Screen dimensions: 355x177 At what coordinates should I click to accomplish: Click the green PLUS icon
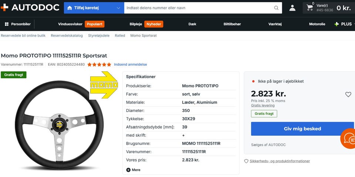coord(337,24)
